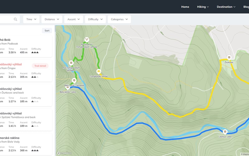249x156 pixels.
Task: Click the 495 m ascent value
Action: [24, 52]
